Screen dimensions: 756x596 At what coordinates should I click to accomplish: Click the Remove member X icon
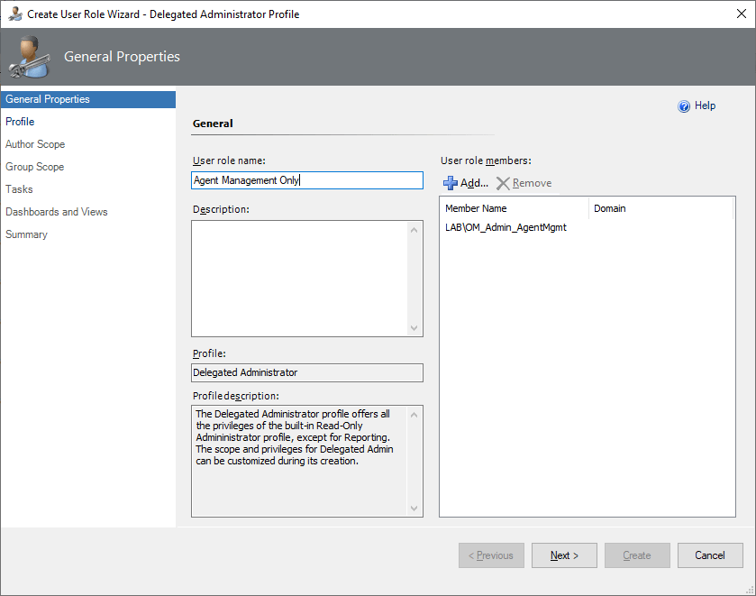(x=503, y=183)
